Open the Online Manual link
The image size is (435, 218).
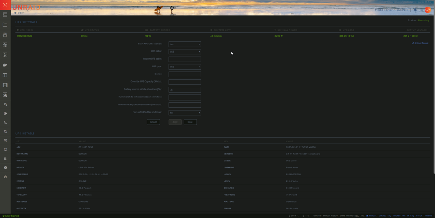(420, 43)
